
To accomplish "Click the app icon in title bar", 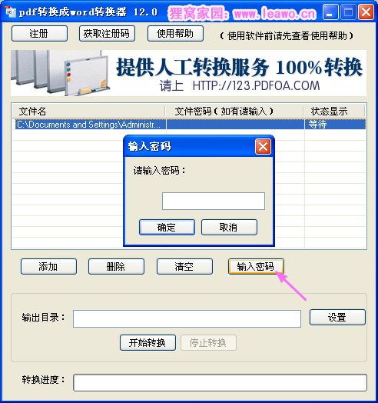I will (10, 12).
